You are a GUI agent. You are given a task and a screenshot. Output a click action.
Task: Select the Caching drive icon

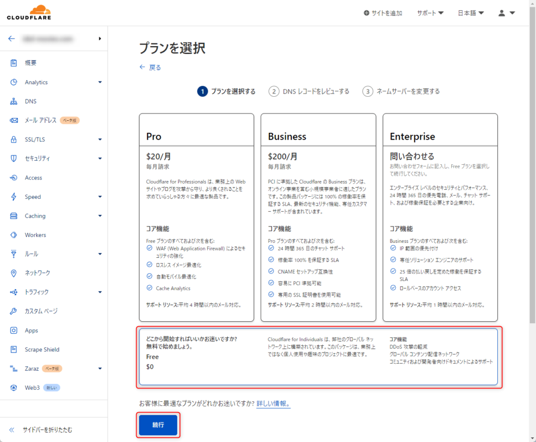coord(14,216)
